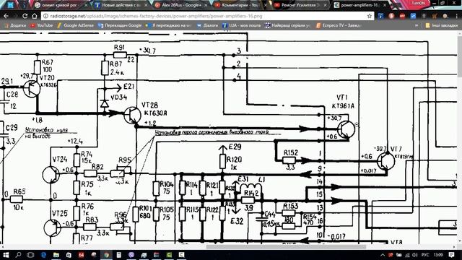Switch to the 'Alex 26Rus - Google+' tab
This screenshot has height=260, width=462.
pos(181,5)
